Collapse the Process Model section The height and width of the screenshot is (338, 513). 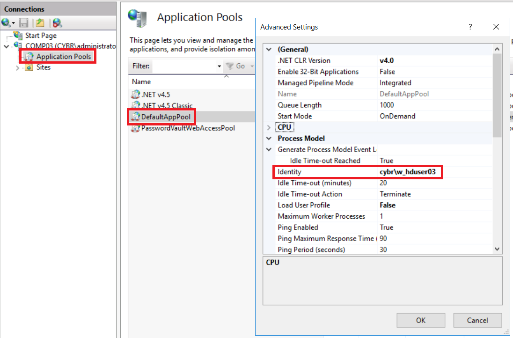coord(269,139)
